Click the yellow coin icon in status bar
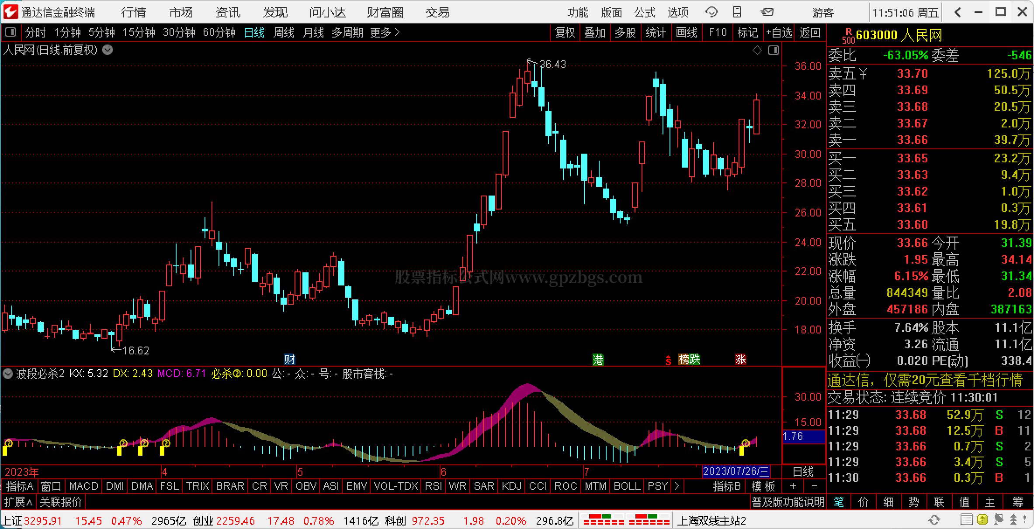This screenshot has height=529, width=1034. click(982, 520)
